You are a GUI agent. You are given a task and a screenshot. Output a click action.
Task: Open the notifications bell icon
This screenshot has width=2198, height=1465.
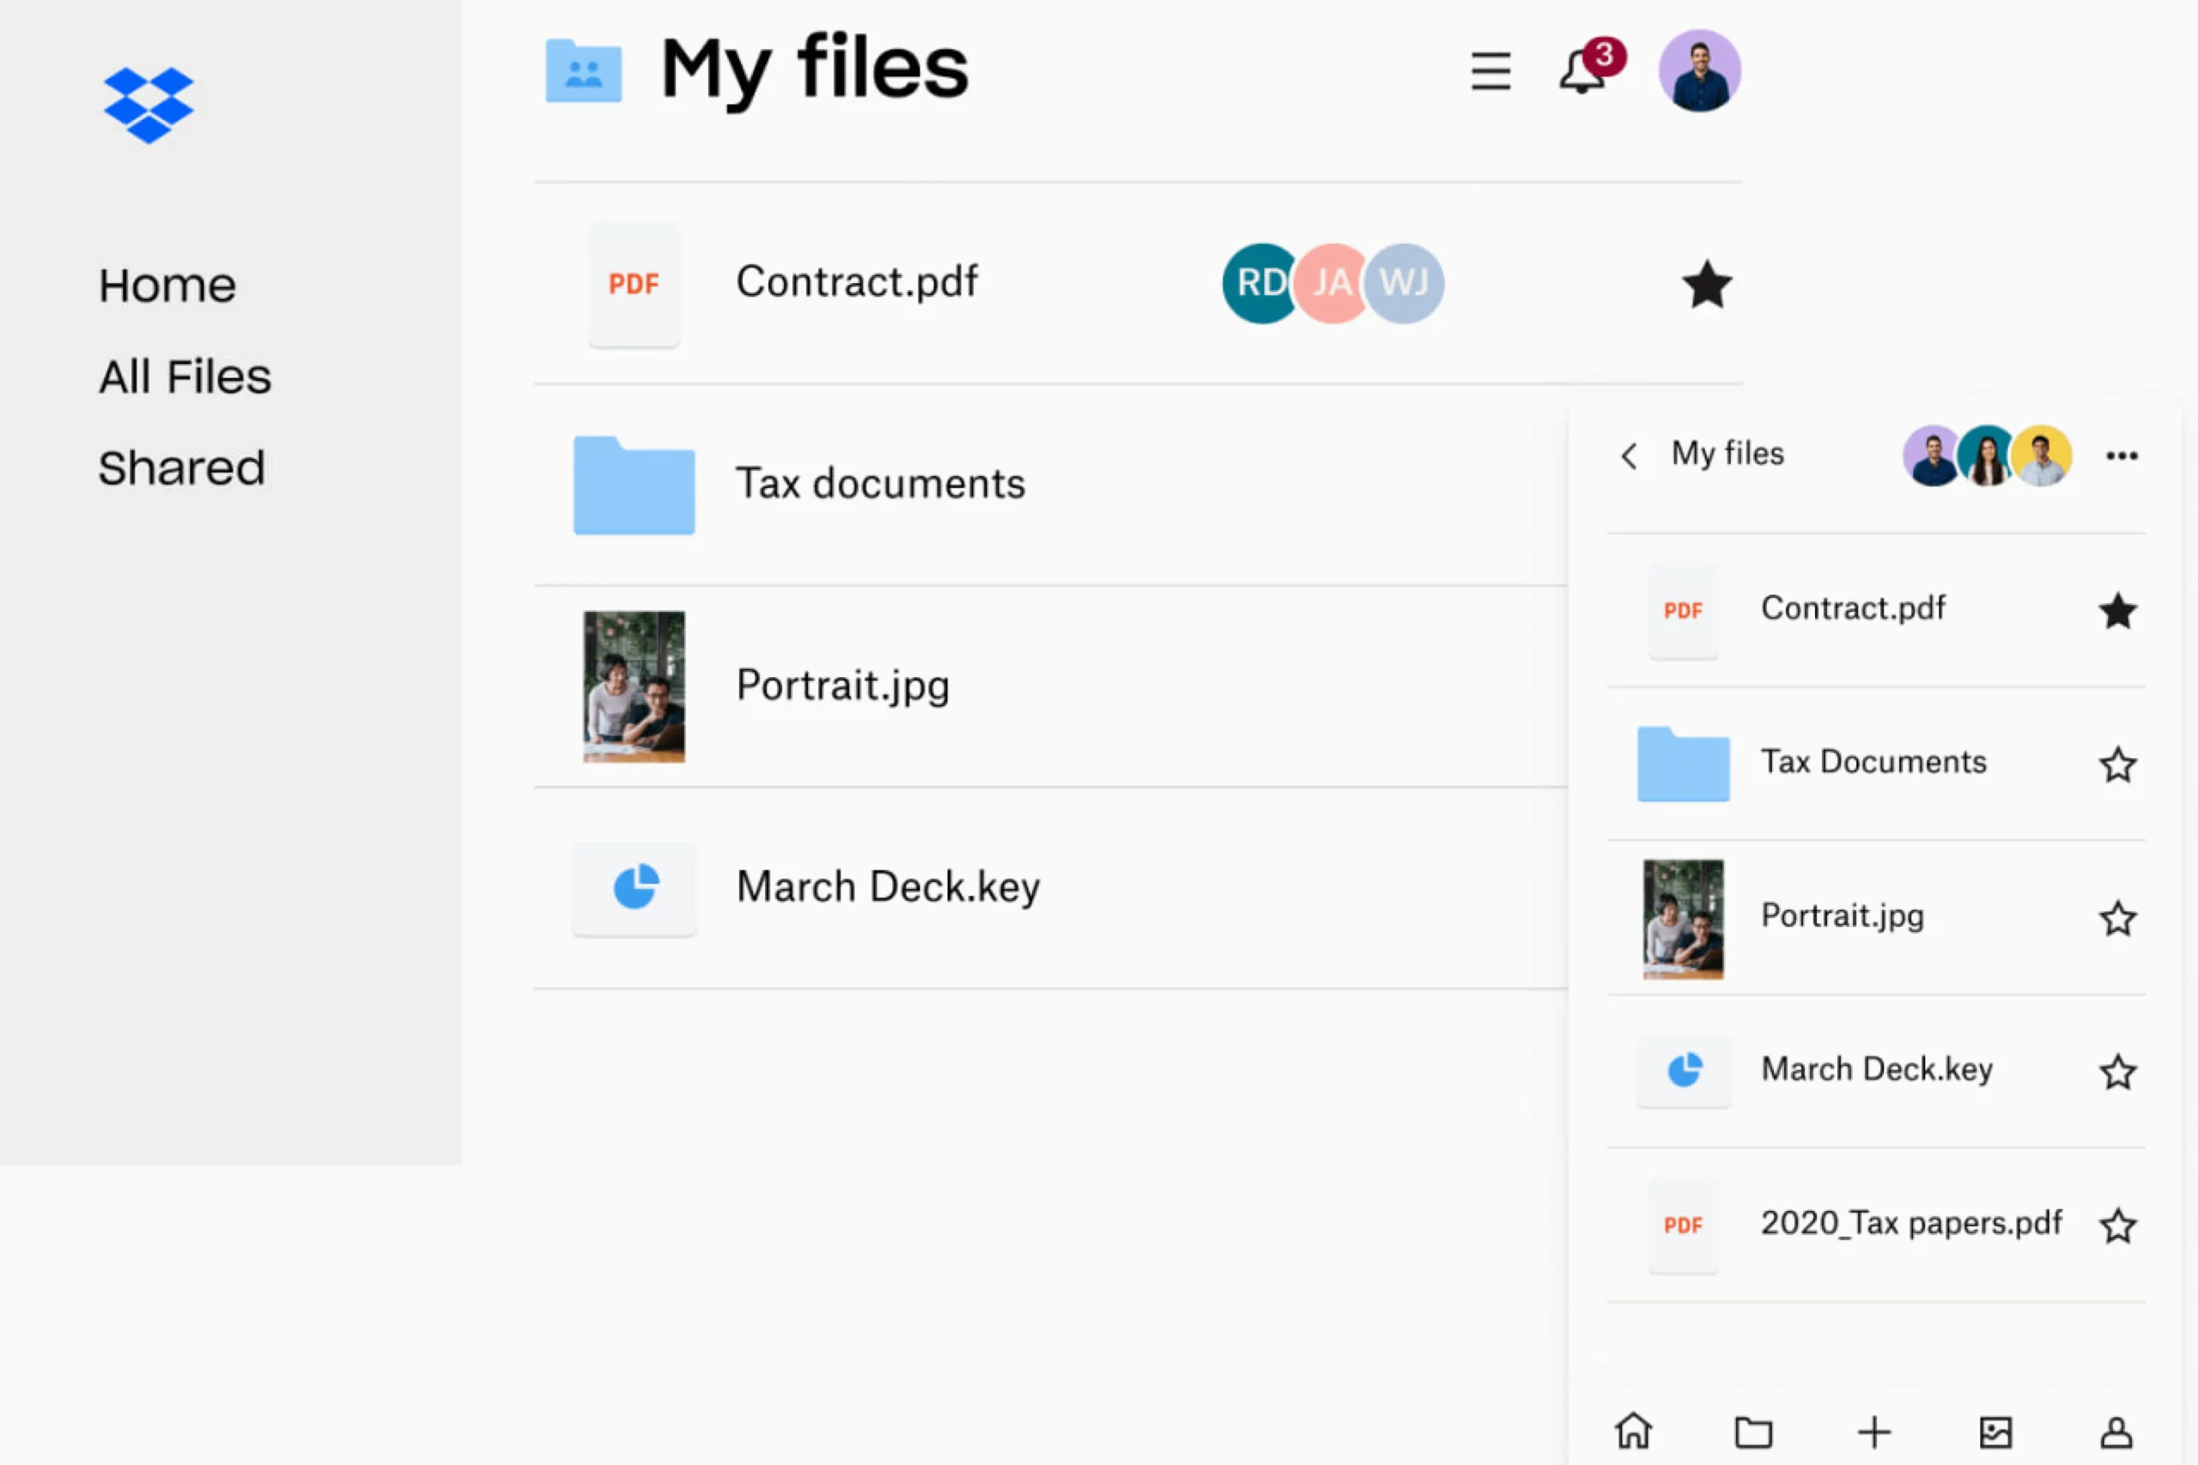click(x=1582, y=72)
